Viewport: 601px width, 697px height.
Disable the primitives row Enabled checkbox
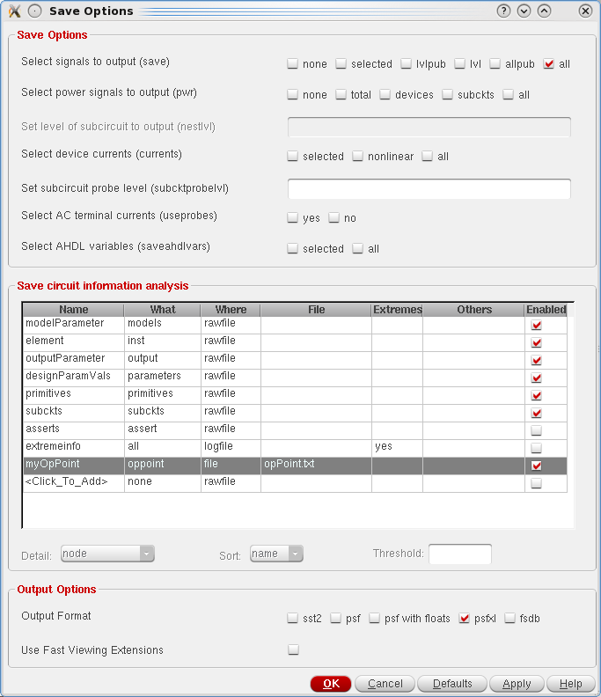click(537, 395)
